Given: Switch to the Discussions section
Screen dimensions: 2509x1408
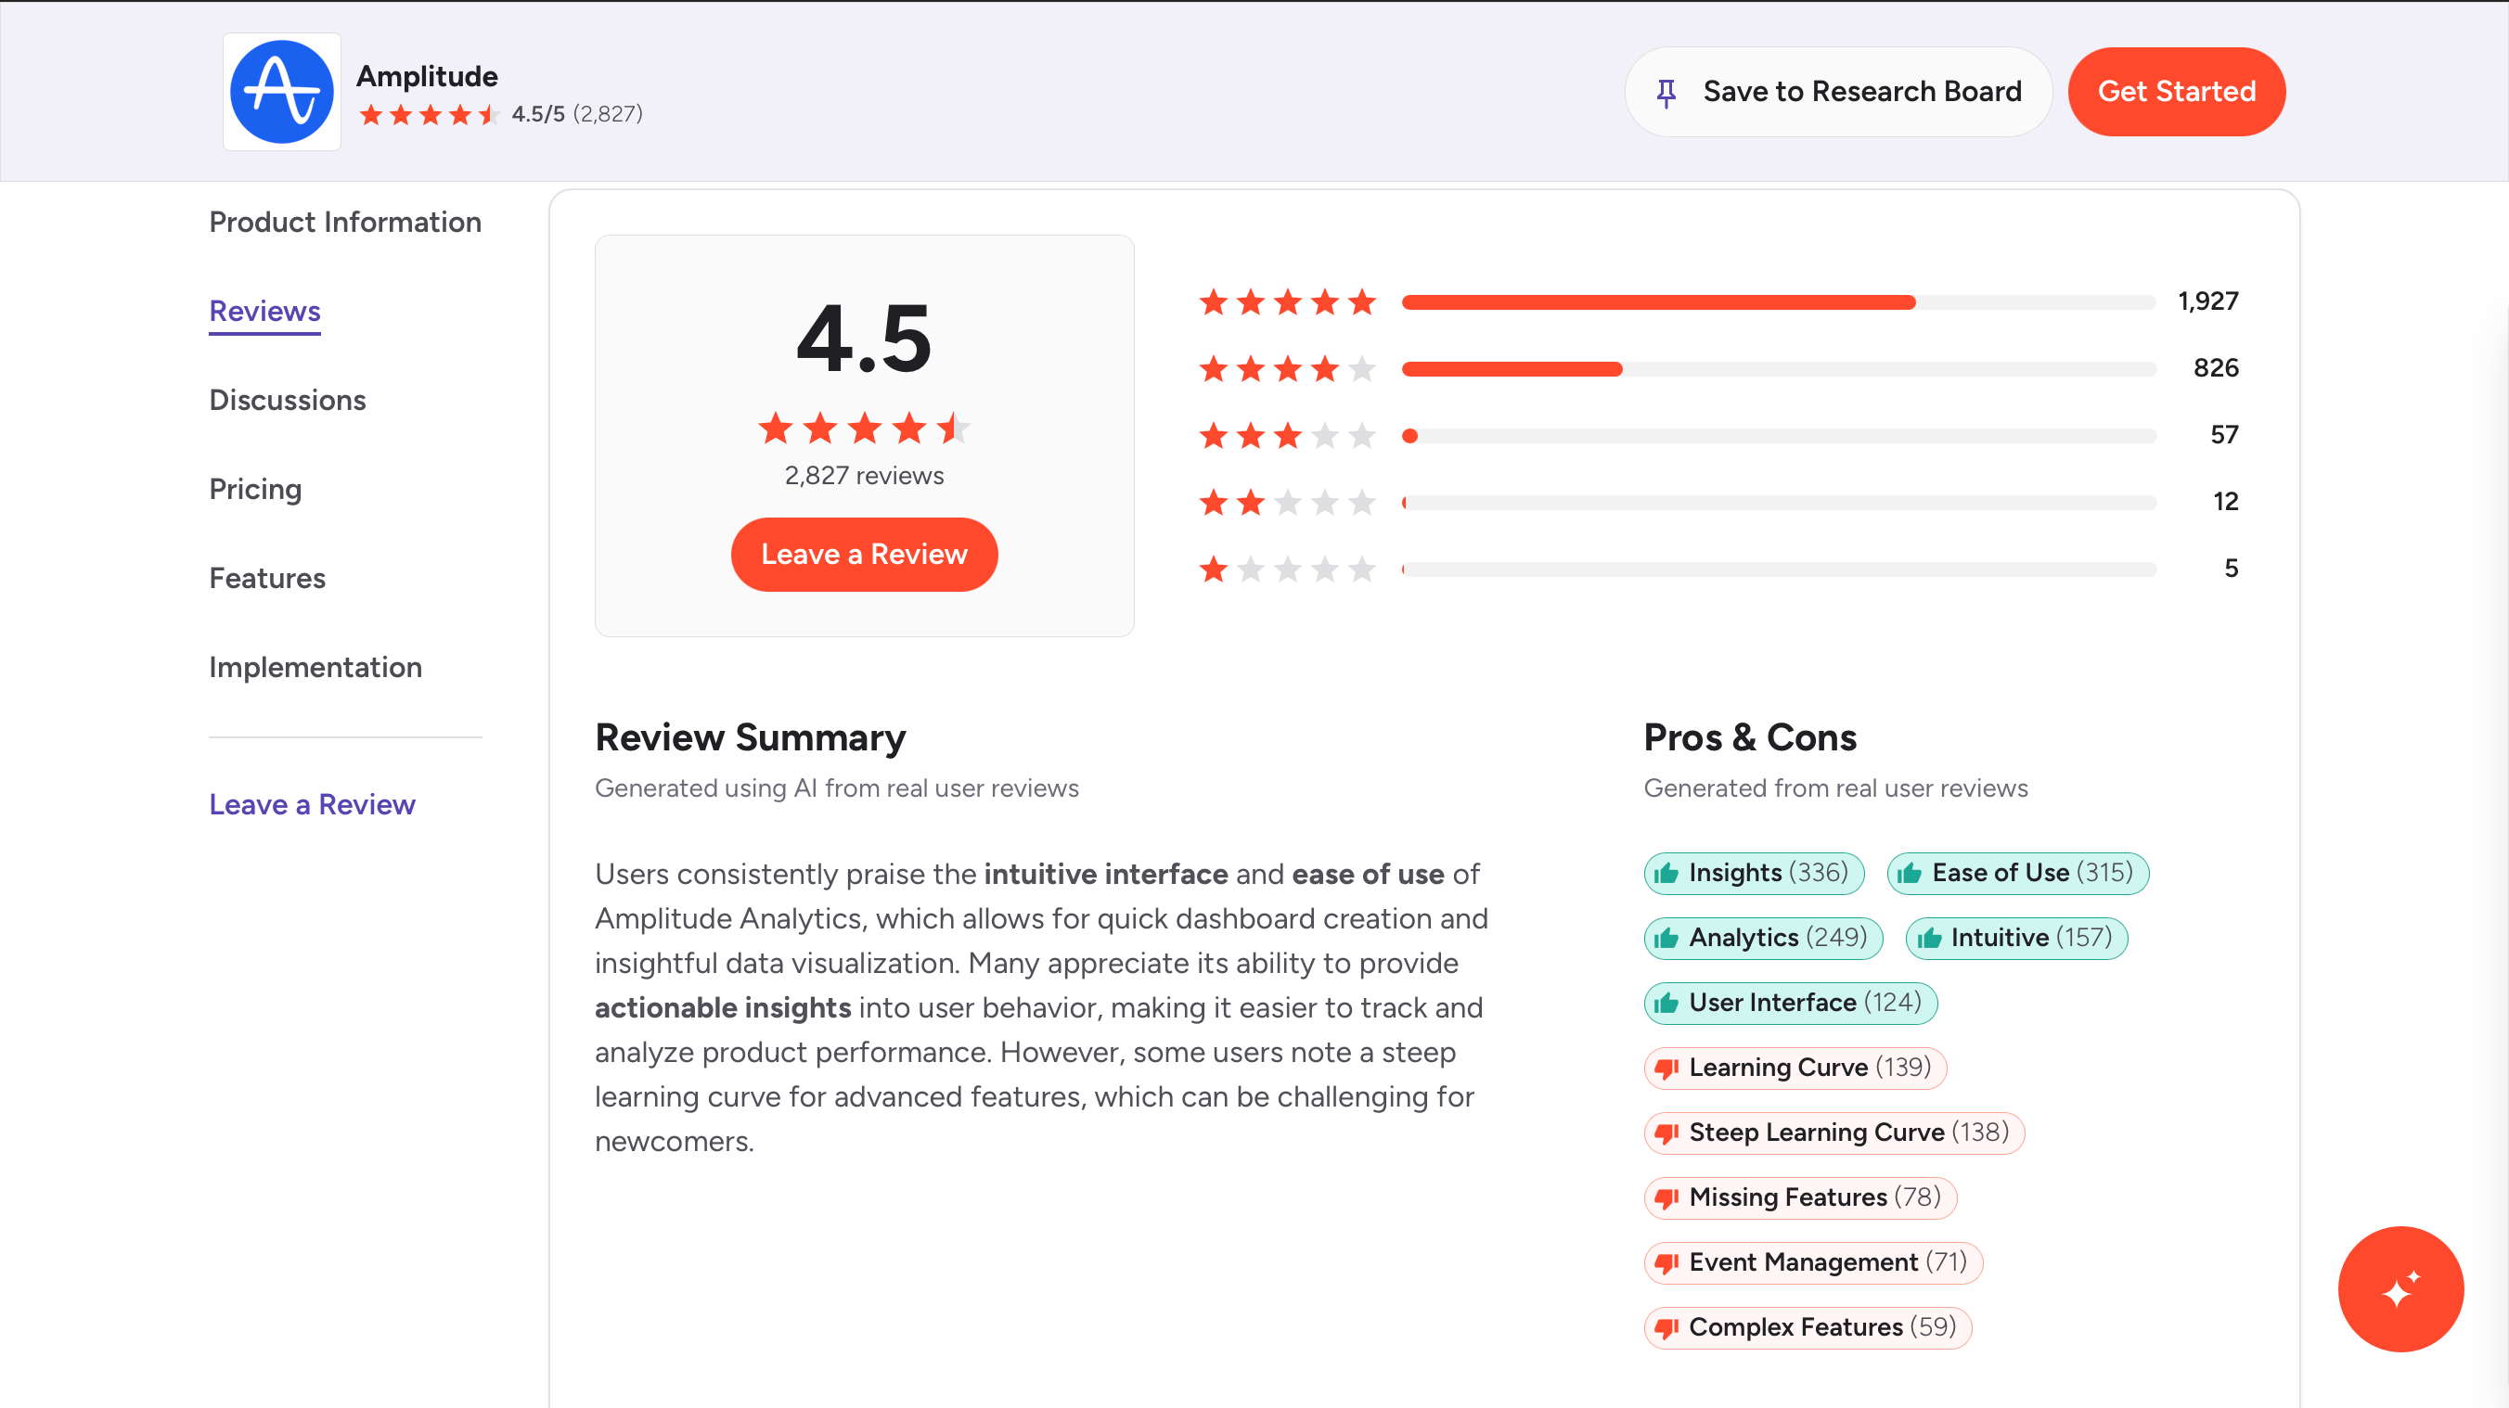Looking at the screenshot, I should coord(288,400).
